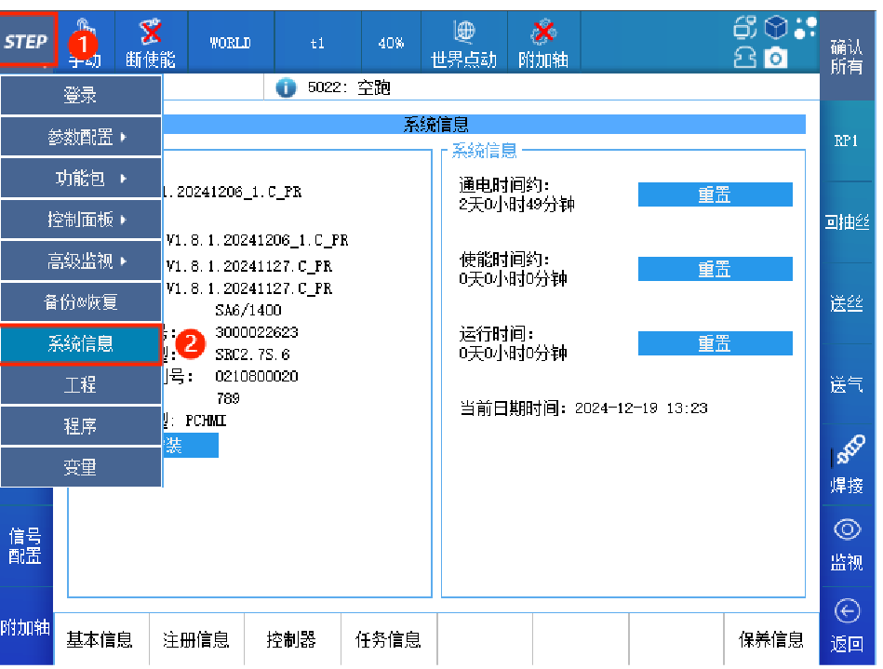
Task: Toggle the additional axis (附加轴) in top bar
Action: [542, 43]
